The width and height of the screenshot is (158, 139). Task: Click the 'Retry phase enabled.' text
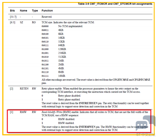[x=69, y=99]
